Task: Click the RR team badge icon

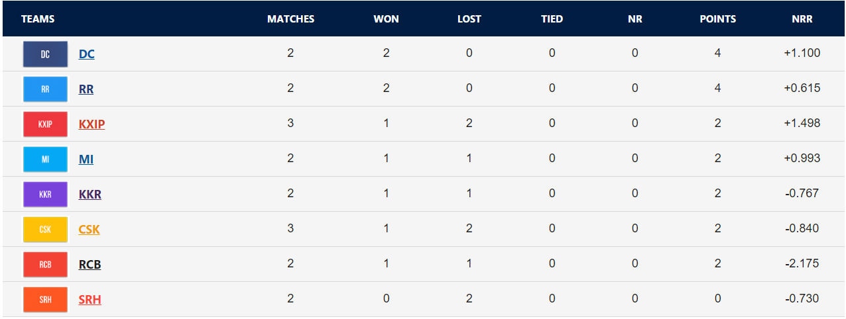Action: (x=45, y=89)
